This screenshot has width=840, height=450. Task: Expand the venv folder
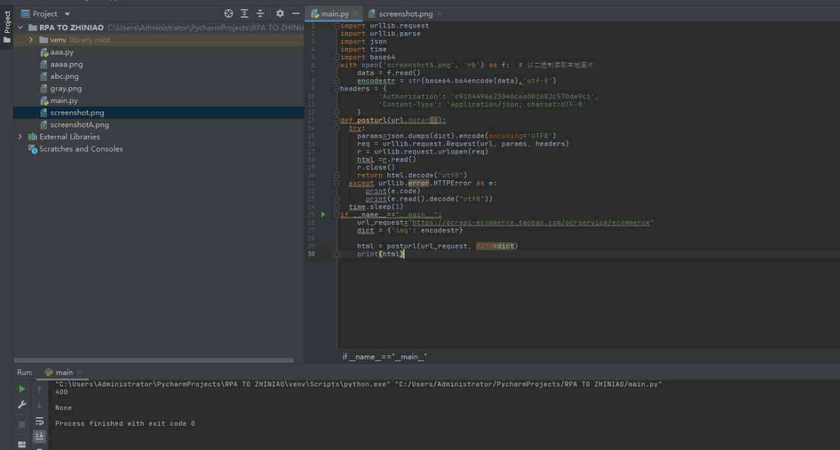coord(31,40)
